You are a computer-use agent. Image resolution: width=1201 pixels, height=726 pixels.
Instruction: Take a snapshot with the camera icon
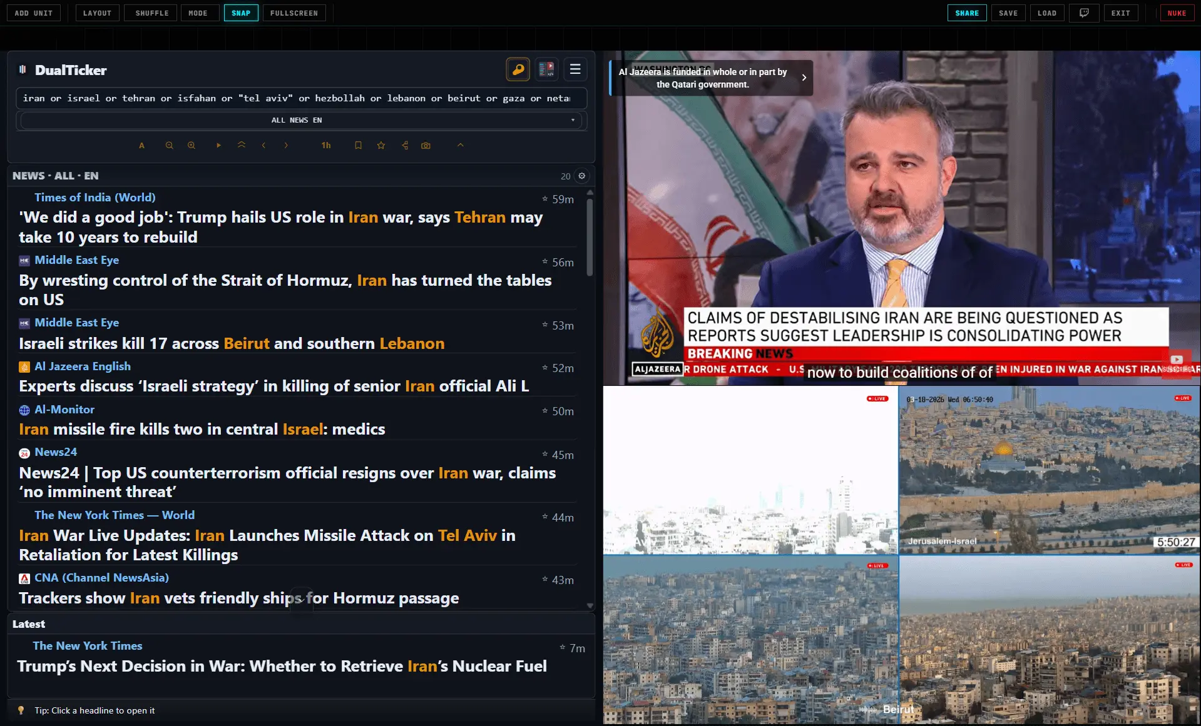[x=426, y=145]
